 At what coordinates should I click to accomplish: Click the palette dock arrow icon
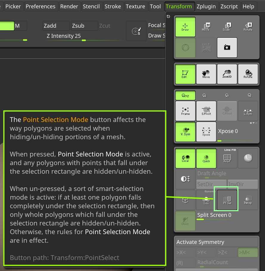point(168,16)
